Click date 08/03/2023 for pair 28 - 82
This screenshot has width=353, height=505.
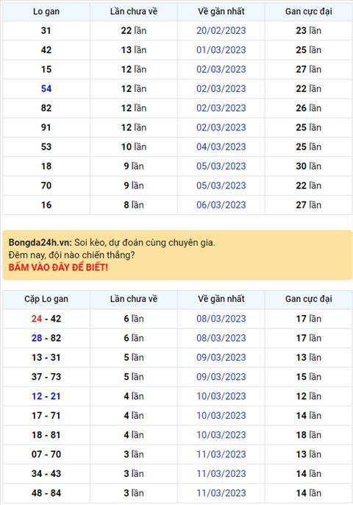(x=221, y=338)
